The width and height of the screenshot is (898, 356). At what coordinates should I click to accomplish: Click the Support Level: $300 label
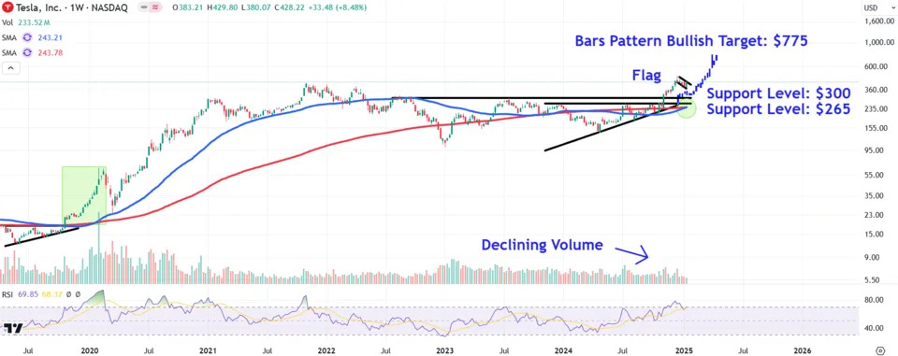(x=778, y=93)
